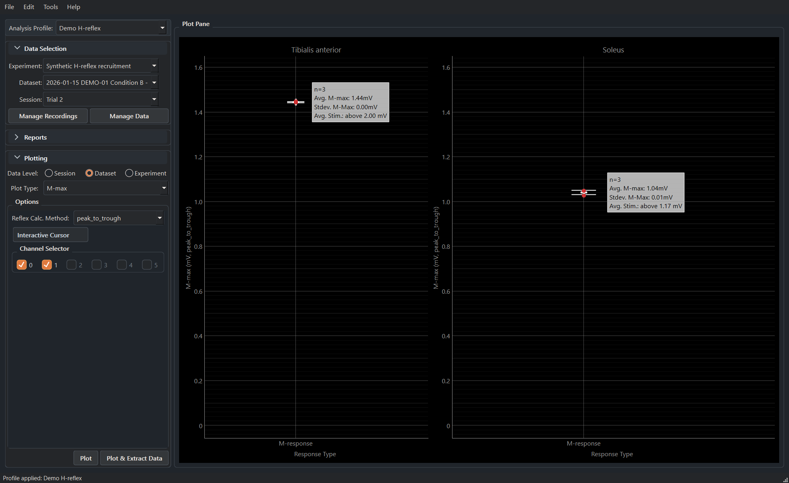Image resolution: width=789 pixels, height=483 pixels.
Task: Toggle the Interactive Cursor button
Action: [50, 235]
